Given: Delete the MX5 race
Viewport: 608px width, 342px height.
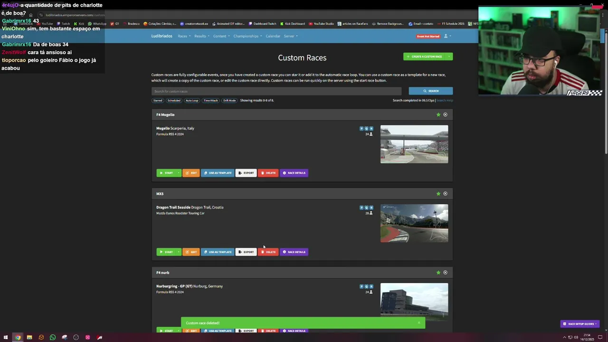Looking at the screenshot, I should (x=268, y=252).
